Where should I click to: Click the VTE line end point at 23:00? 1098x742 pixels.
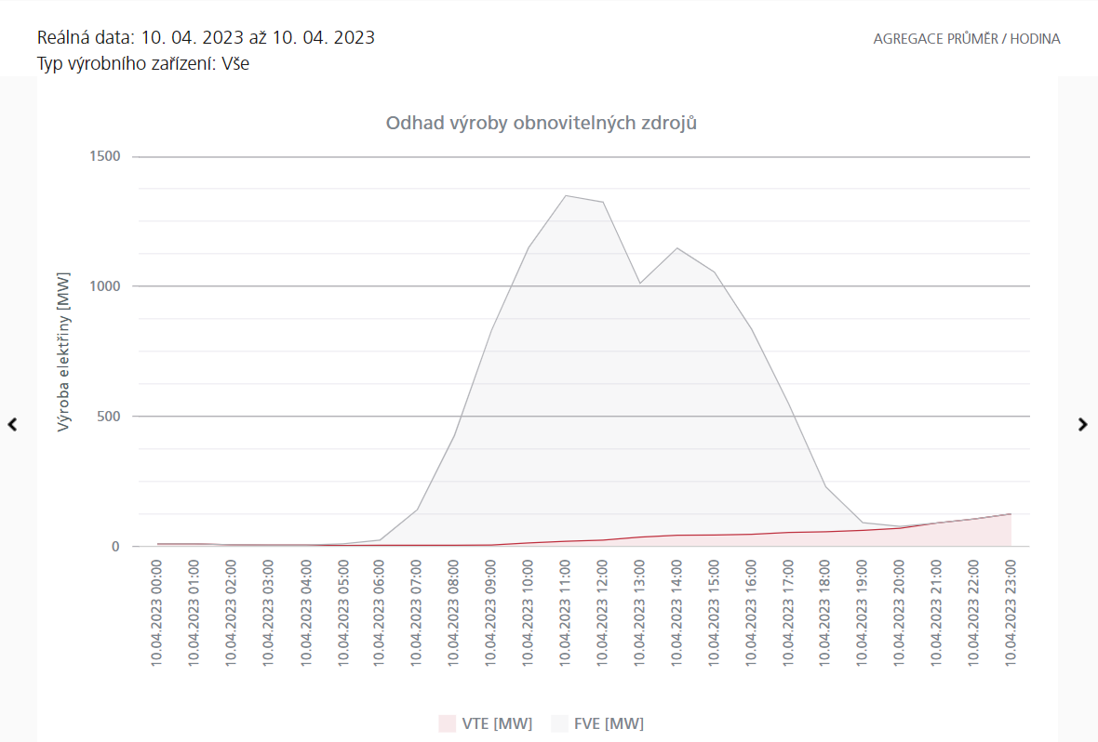click(x=1011, y=514)
